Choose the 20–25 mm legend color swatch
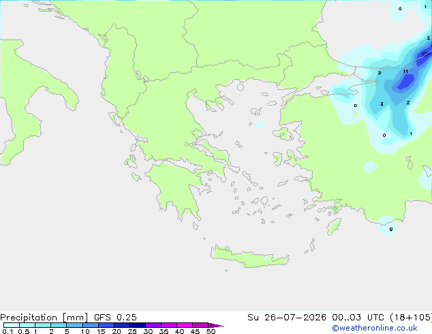 122,325
